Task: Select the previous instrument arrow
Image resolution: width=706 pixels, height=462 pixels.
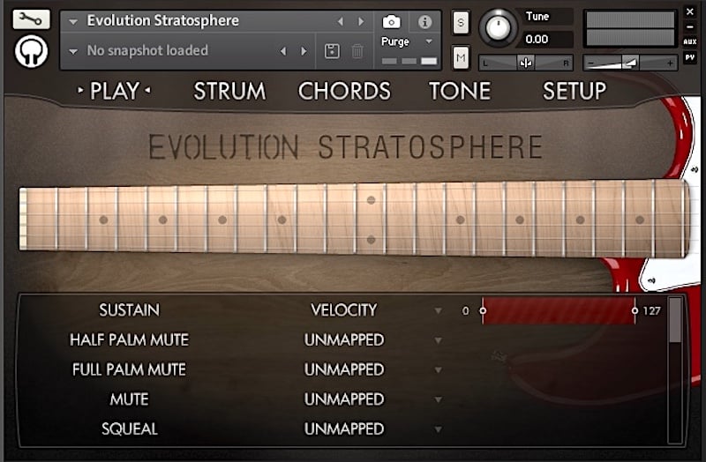Action: 341,21
